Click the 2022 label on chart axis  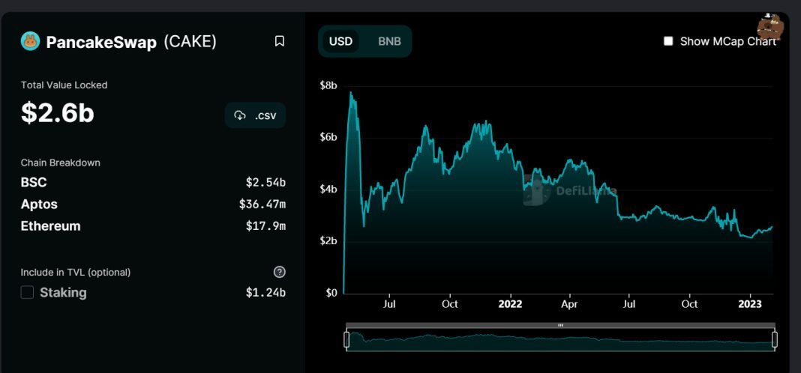point(510,304)
